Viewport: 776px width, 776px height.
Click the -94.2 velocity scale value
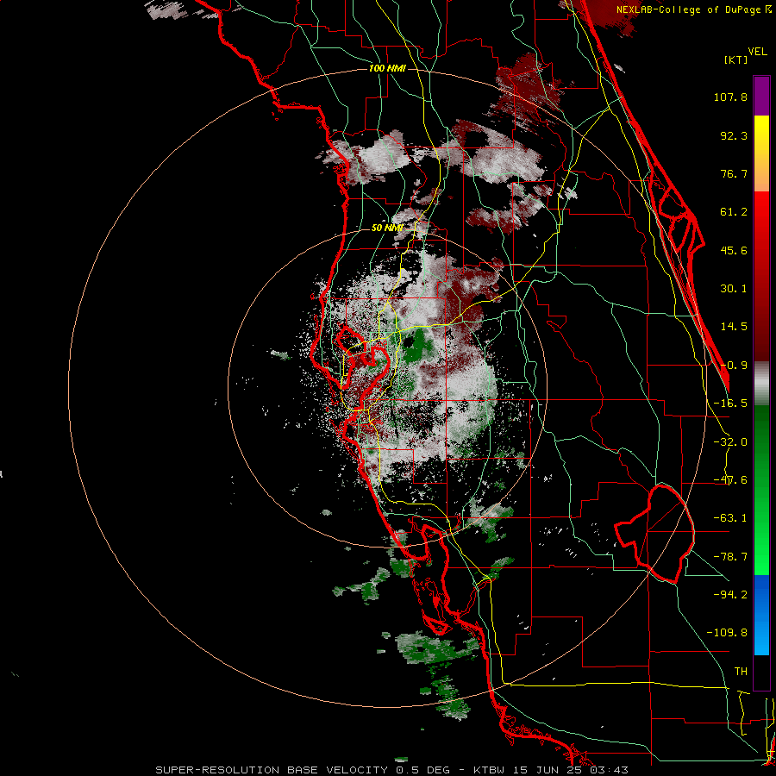click(730, 595)
